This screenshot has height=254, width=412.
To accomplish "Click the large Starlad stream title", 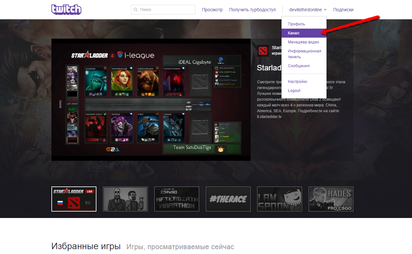I will click(x=269, y=68).
